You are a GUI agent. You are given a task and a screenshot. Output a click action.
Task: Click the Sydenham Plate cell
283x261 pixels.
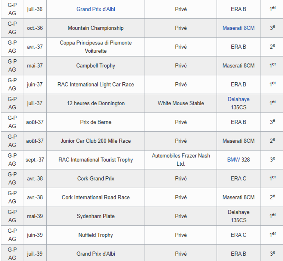coord(96,216)
